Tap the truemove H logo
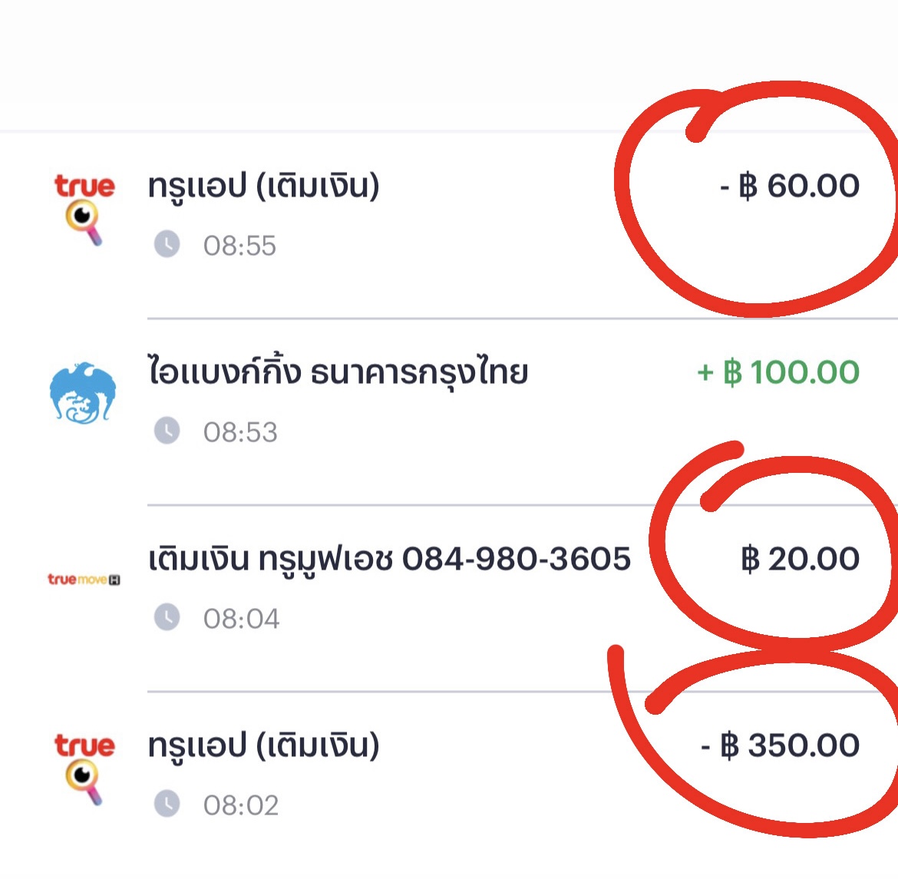 tap(84, 580)
